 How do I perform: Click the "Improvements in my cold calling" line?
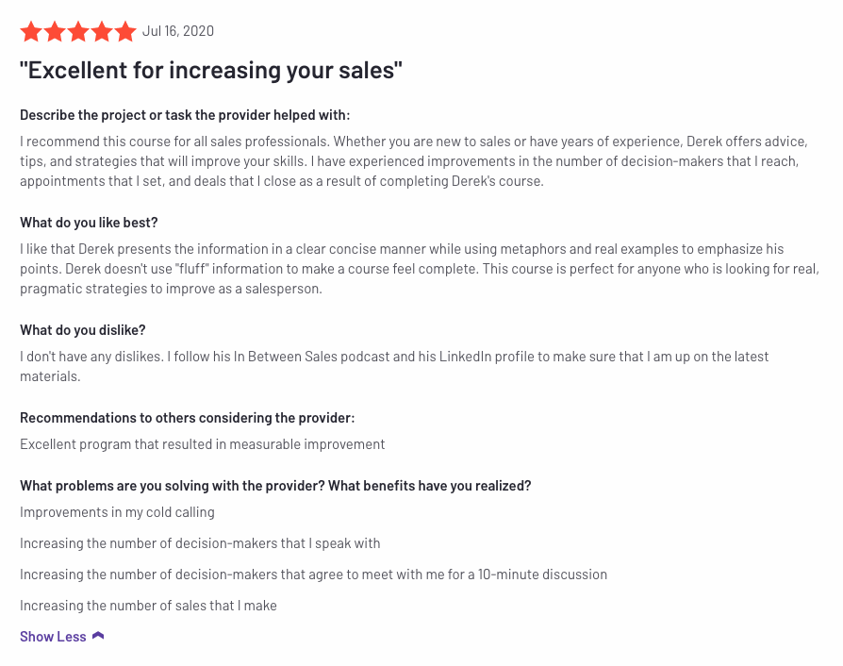117,512
